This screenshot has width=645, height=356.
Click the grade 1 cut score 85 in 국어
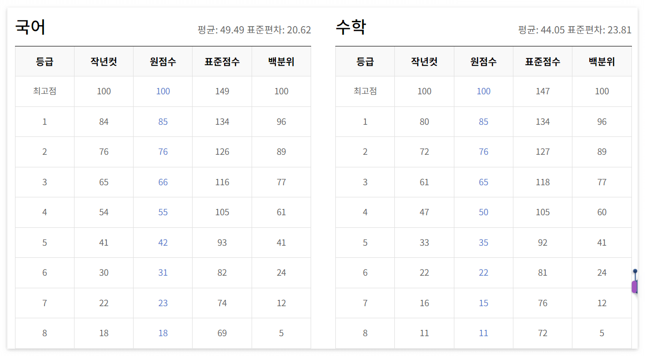(163, 121)
